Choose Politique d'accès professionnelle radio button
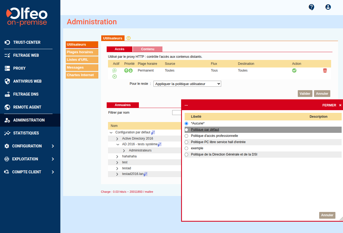Viewport: 343px width, 233px height. click(186, 136)
